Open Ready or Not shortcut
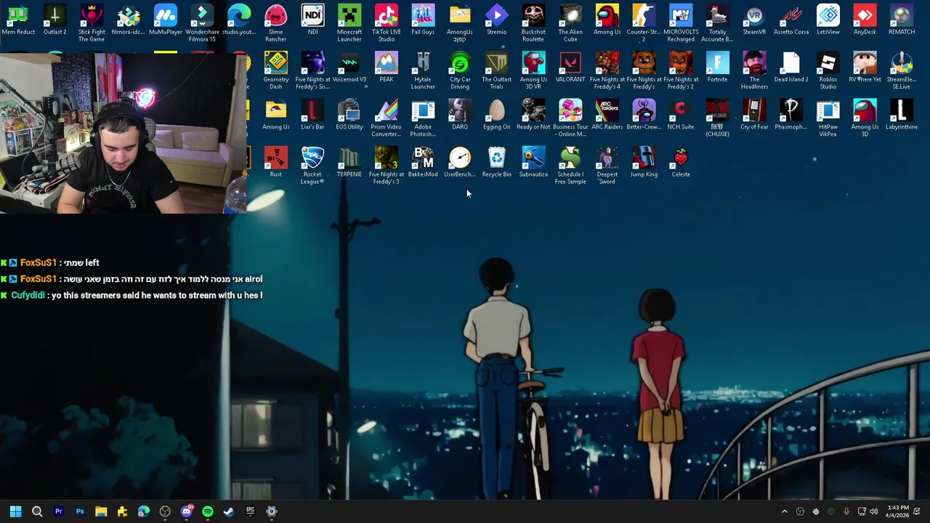 [x=533, y=115]
